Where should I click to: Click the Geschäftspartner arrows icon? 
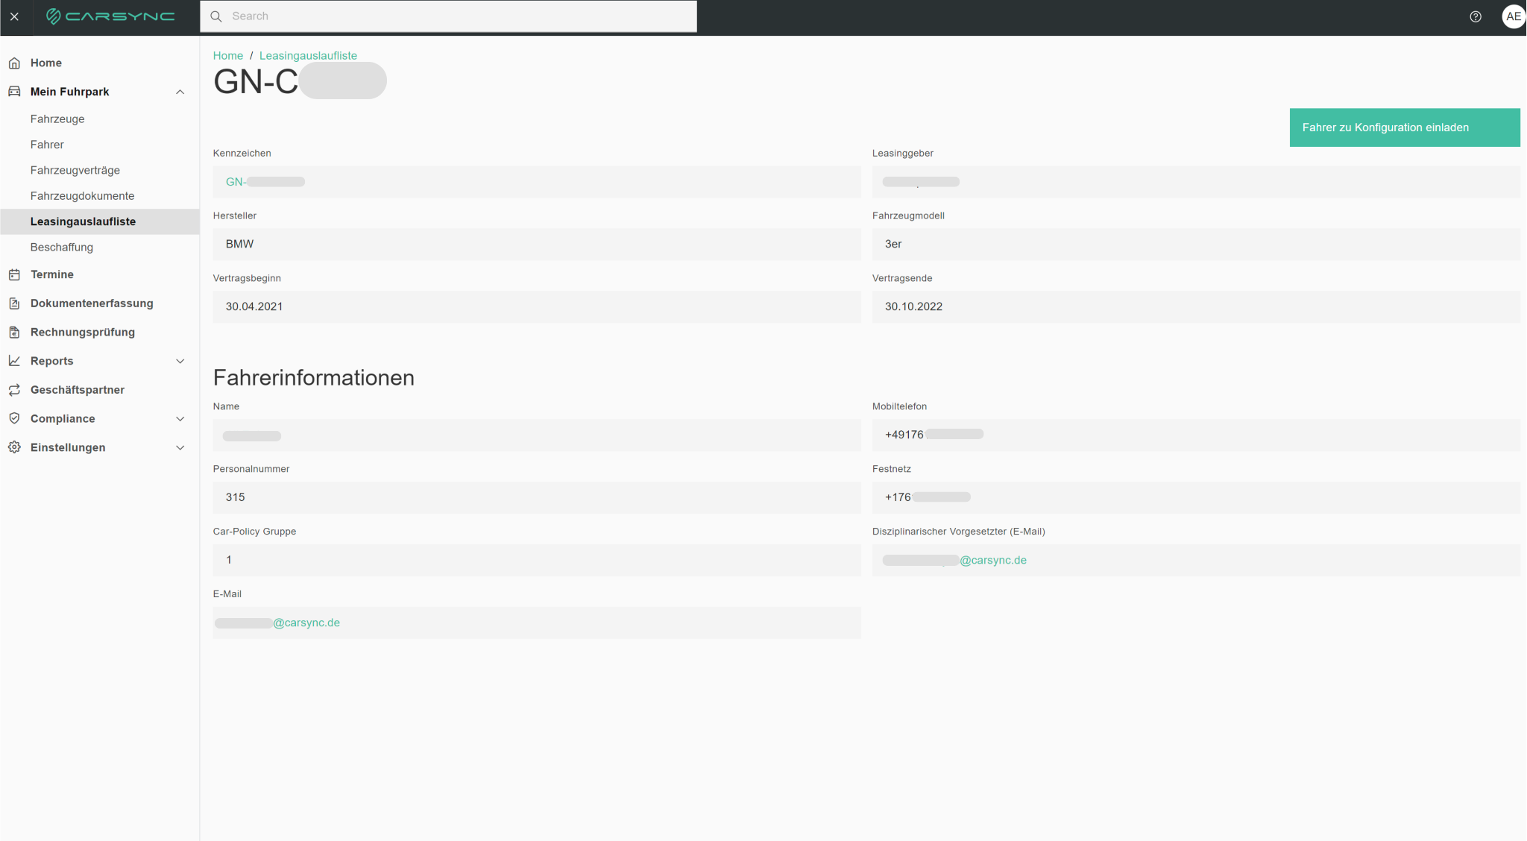click(x=14, y=390)
